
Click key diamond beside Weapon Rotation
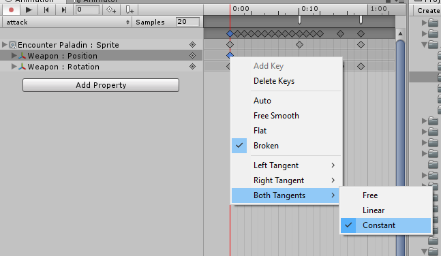(x=192, y=67)
